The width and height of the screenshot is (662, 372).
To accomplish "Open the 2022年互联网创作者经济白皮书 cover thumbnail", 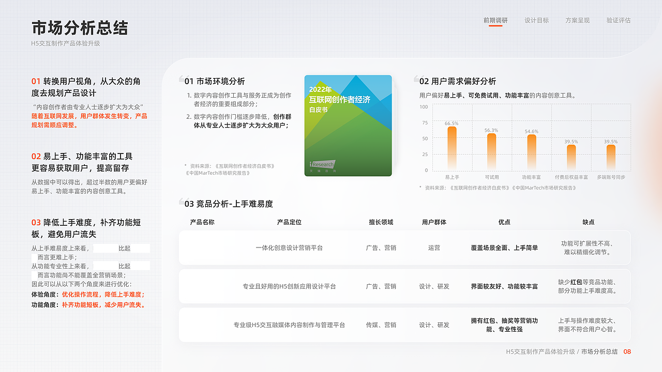I will coord(348,126).
